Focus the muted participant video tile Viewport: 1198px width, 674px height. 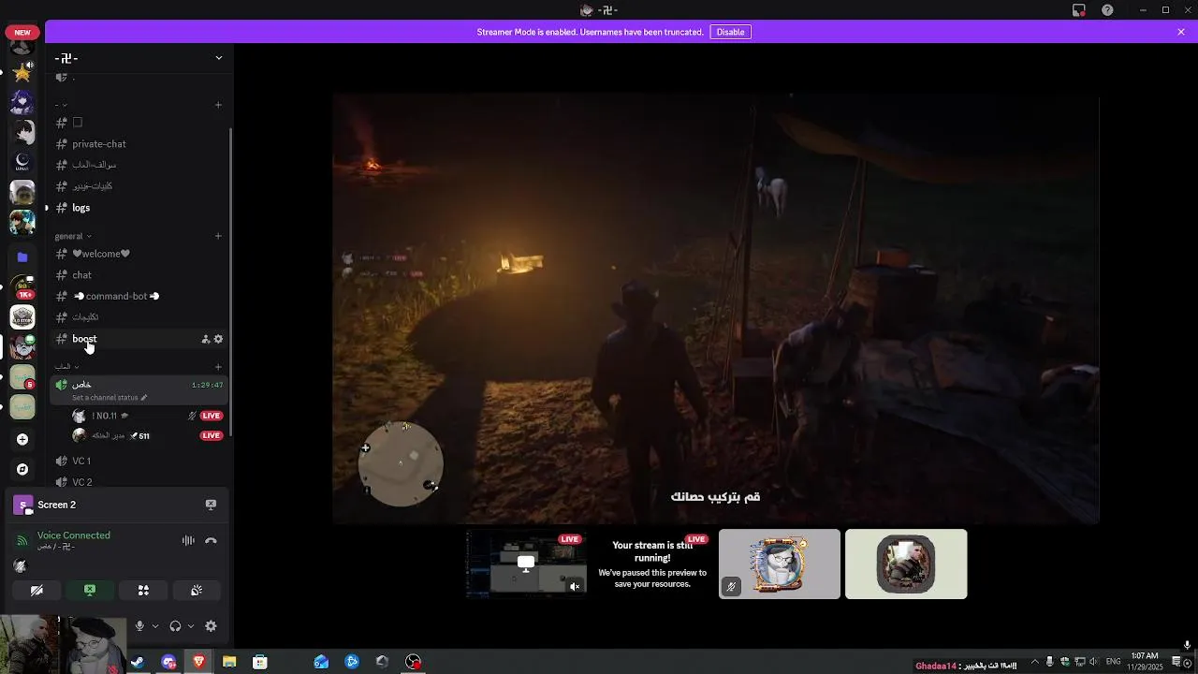(x=780, y=564)
